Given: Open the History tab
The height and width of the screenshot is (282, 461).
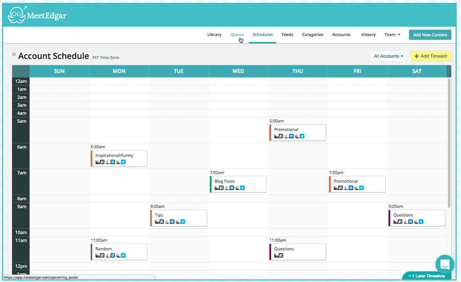Looking at the screenshot, I should click(x=369, y=35).
